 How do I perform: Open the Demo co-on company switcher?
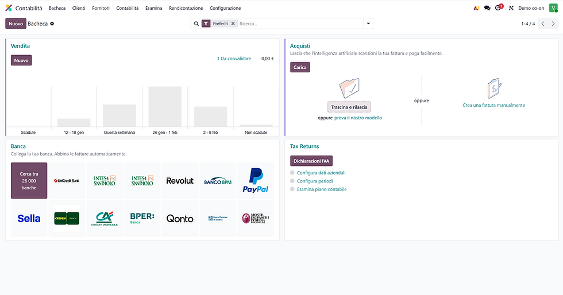tap(531, 8)
